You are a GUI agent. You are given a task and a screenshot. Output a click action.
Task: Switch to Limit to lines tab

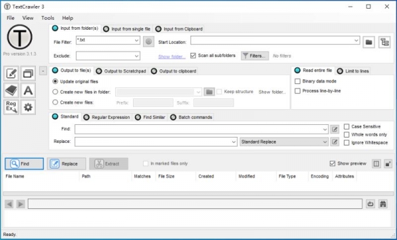pos(353,71)
